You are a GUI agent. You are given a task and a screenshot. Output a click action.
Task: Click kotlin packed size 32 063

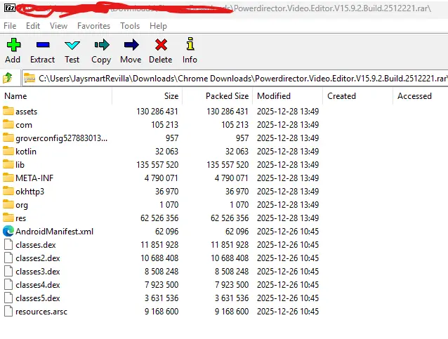(x=237, y=152)
